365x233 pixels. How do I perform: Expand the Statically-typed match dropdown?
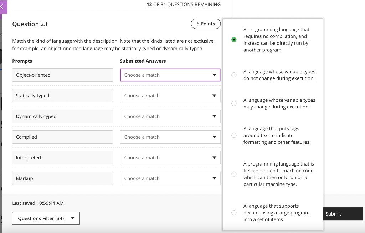coord(170,96)
